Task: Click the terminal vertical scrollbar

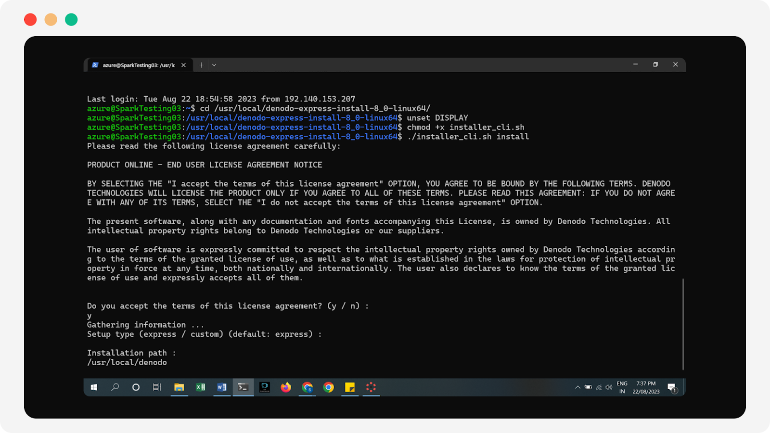Action: 683,324
